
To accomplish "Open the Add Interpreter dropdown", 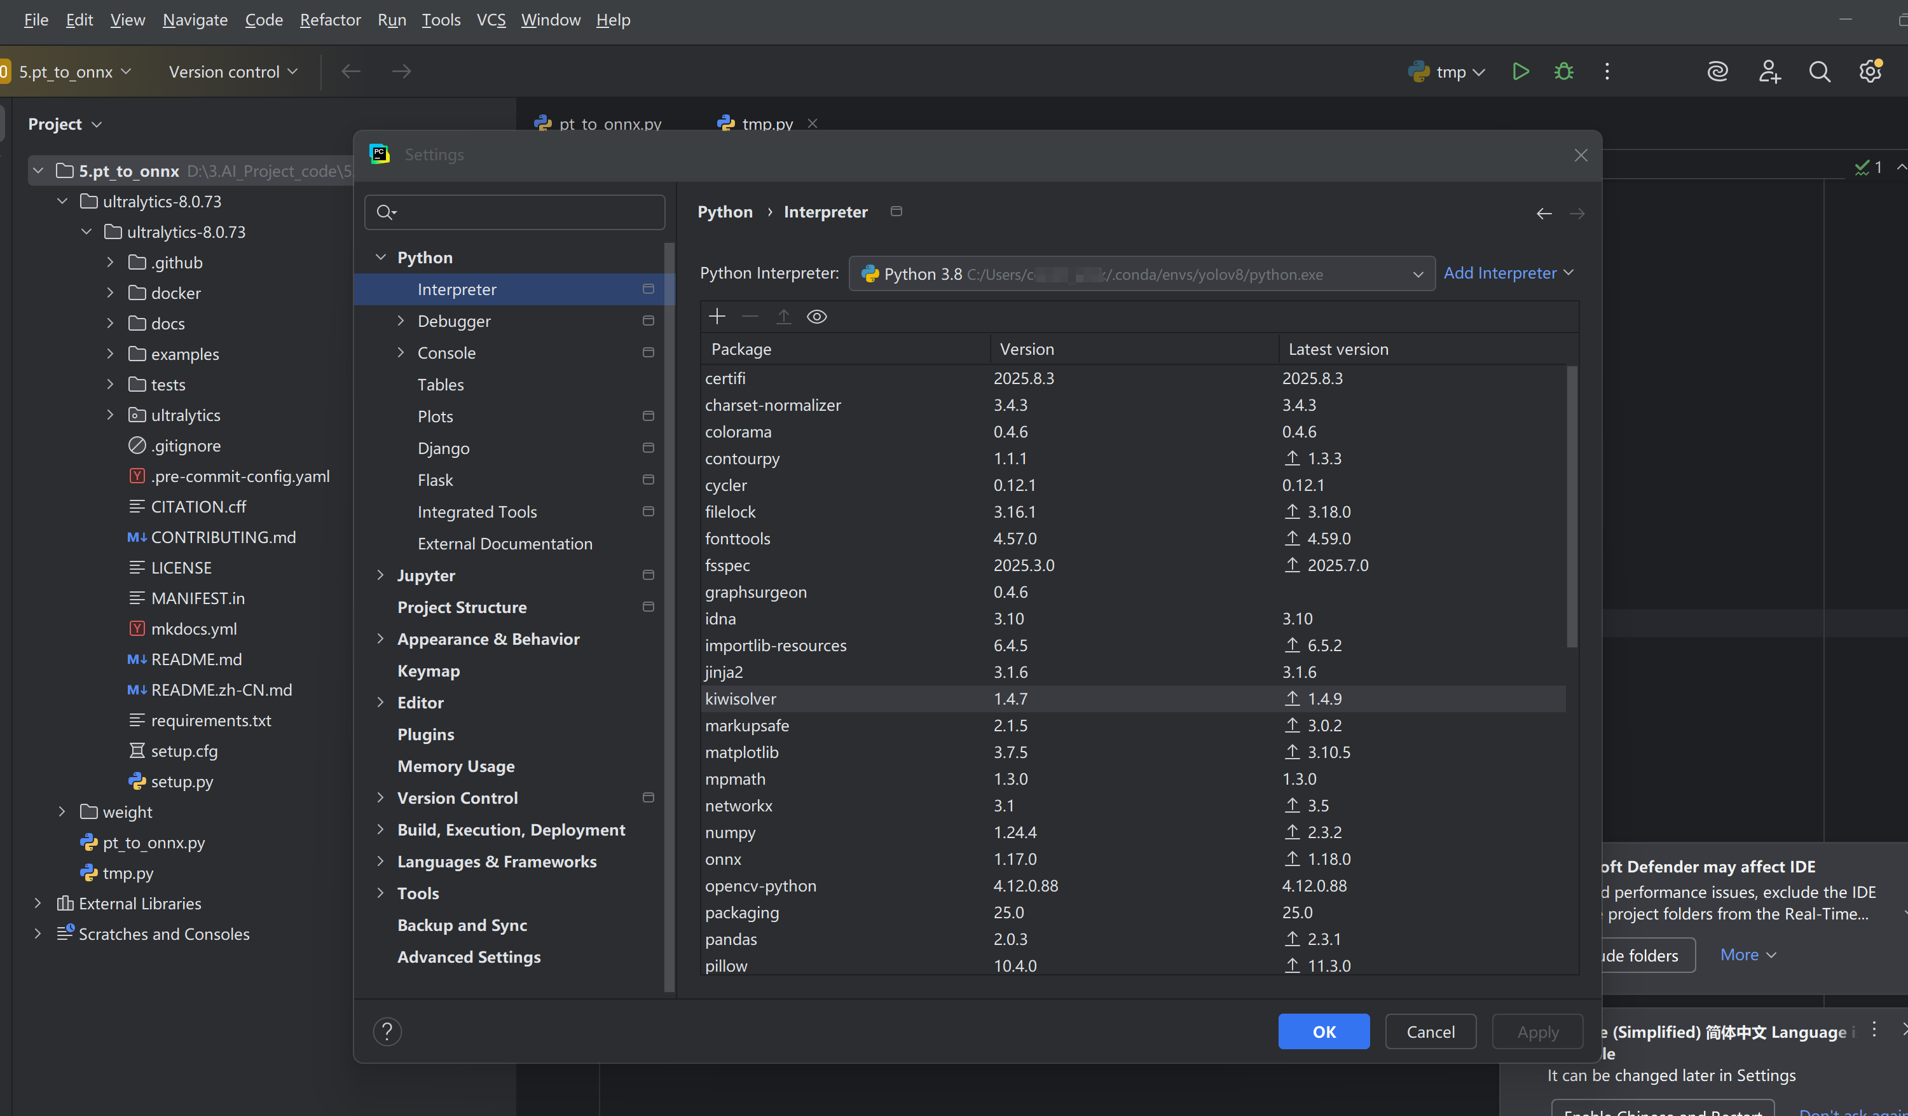I will (1508, 273).
